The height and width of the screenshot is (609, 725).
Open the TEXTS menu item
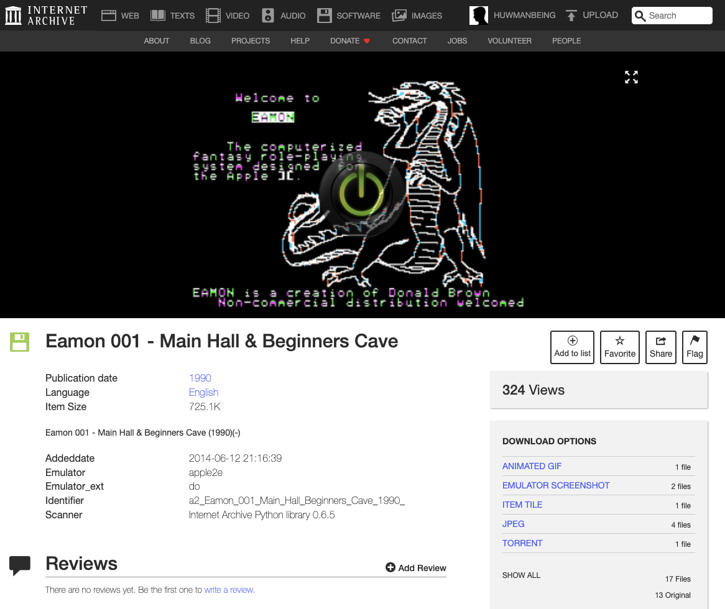182,16
